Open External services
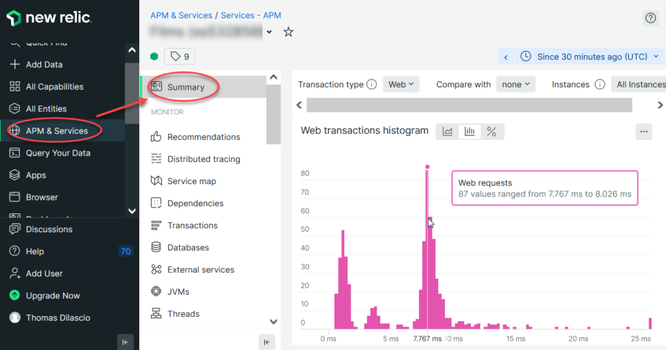The height and width of the screenshot is (350, 666). [x=193, y=270]
